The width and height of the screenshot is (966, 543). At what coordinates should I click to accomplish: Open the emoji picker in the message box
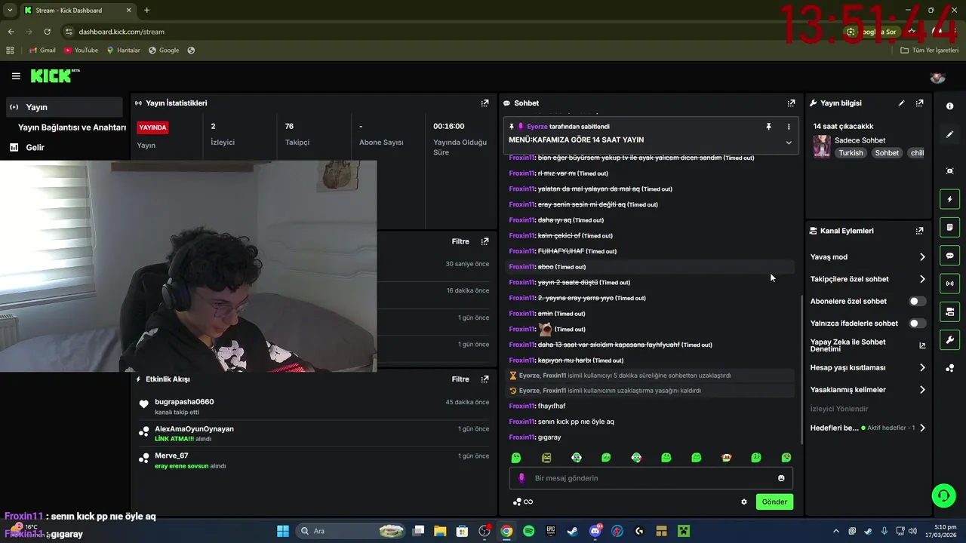pyautogui.click(x=781, y=478)
